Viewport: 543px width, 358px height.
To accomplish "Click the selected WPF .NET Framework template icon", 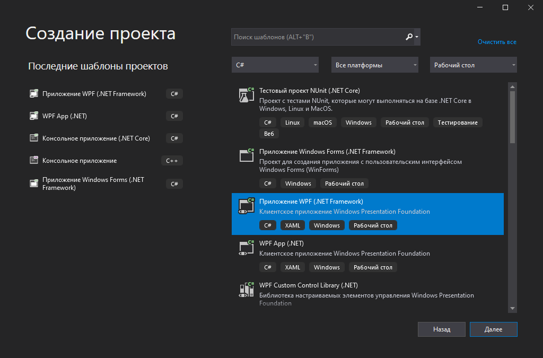I will (x=247, y=206).
